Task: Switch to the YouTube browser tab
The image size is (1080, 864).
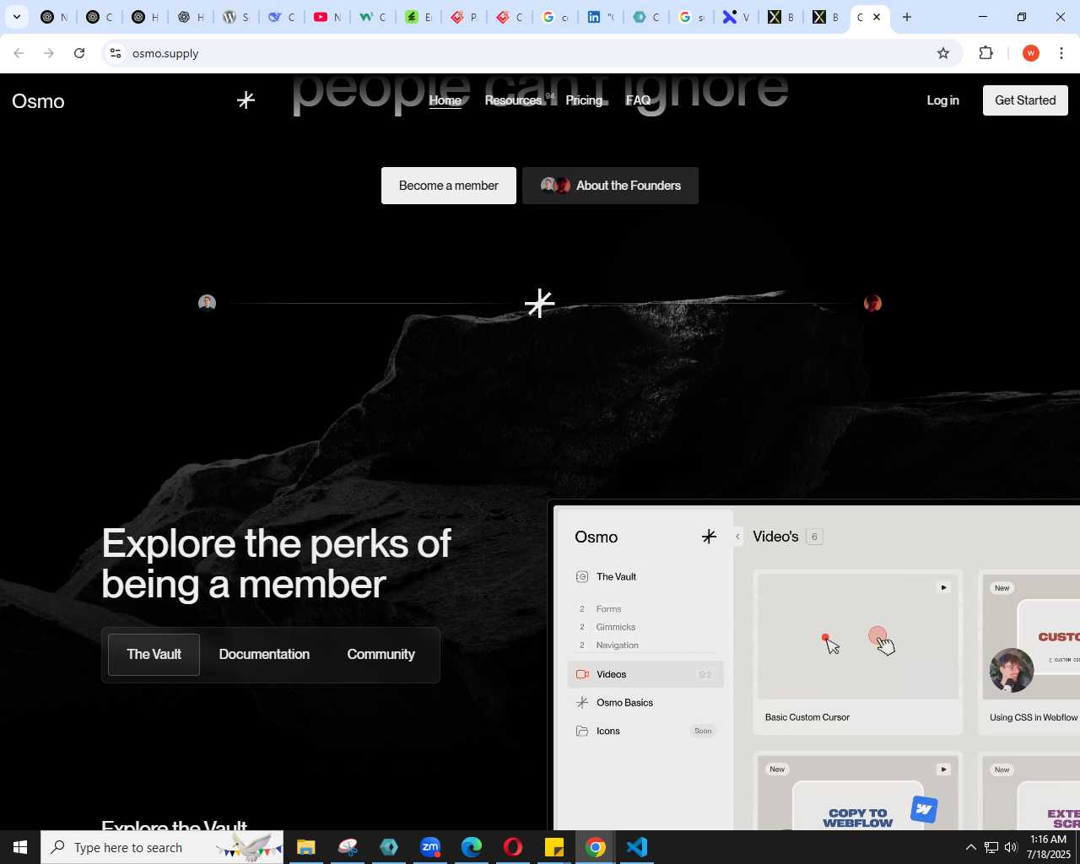Action: click(327, 17)
